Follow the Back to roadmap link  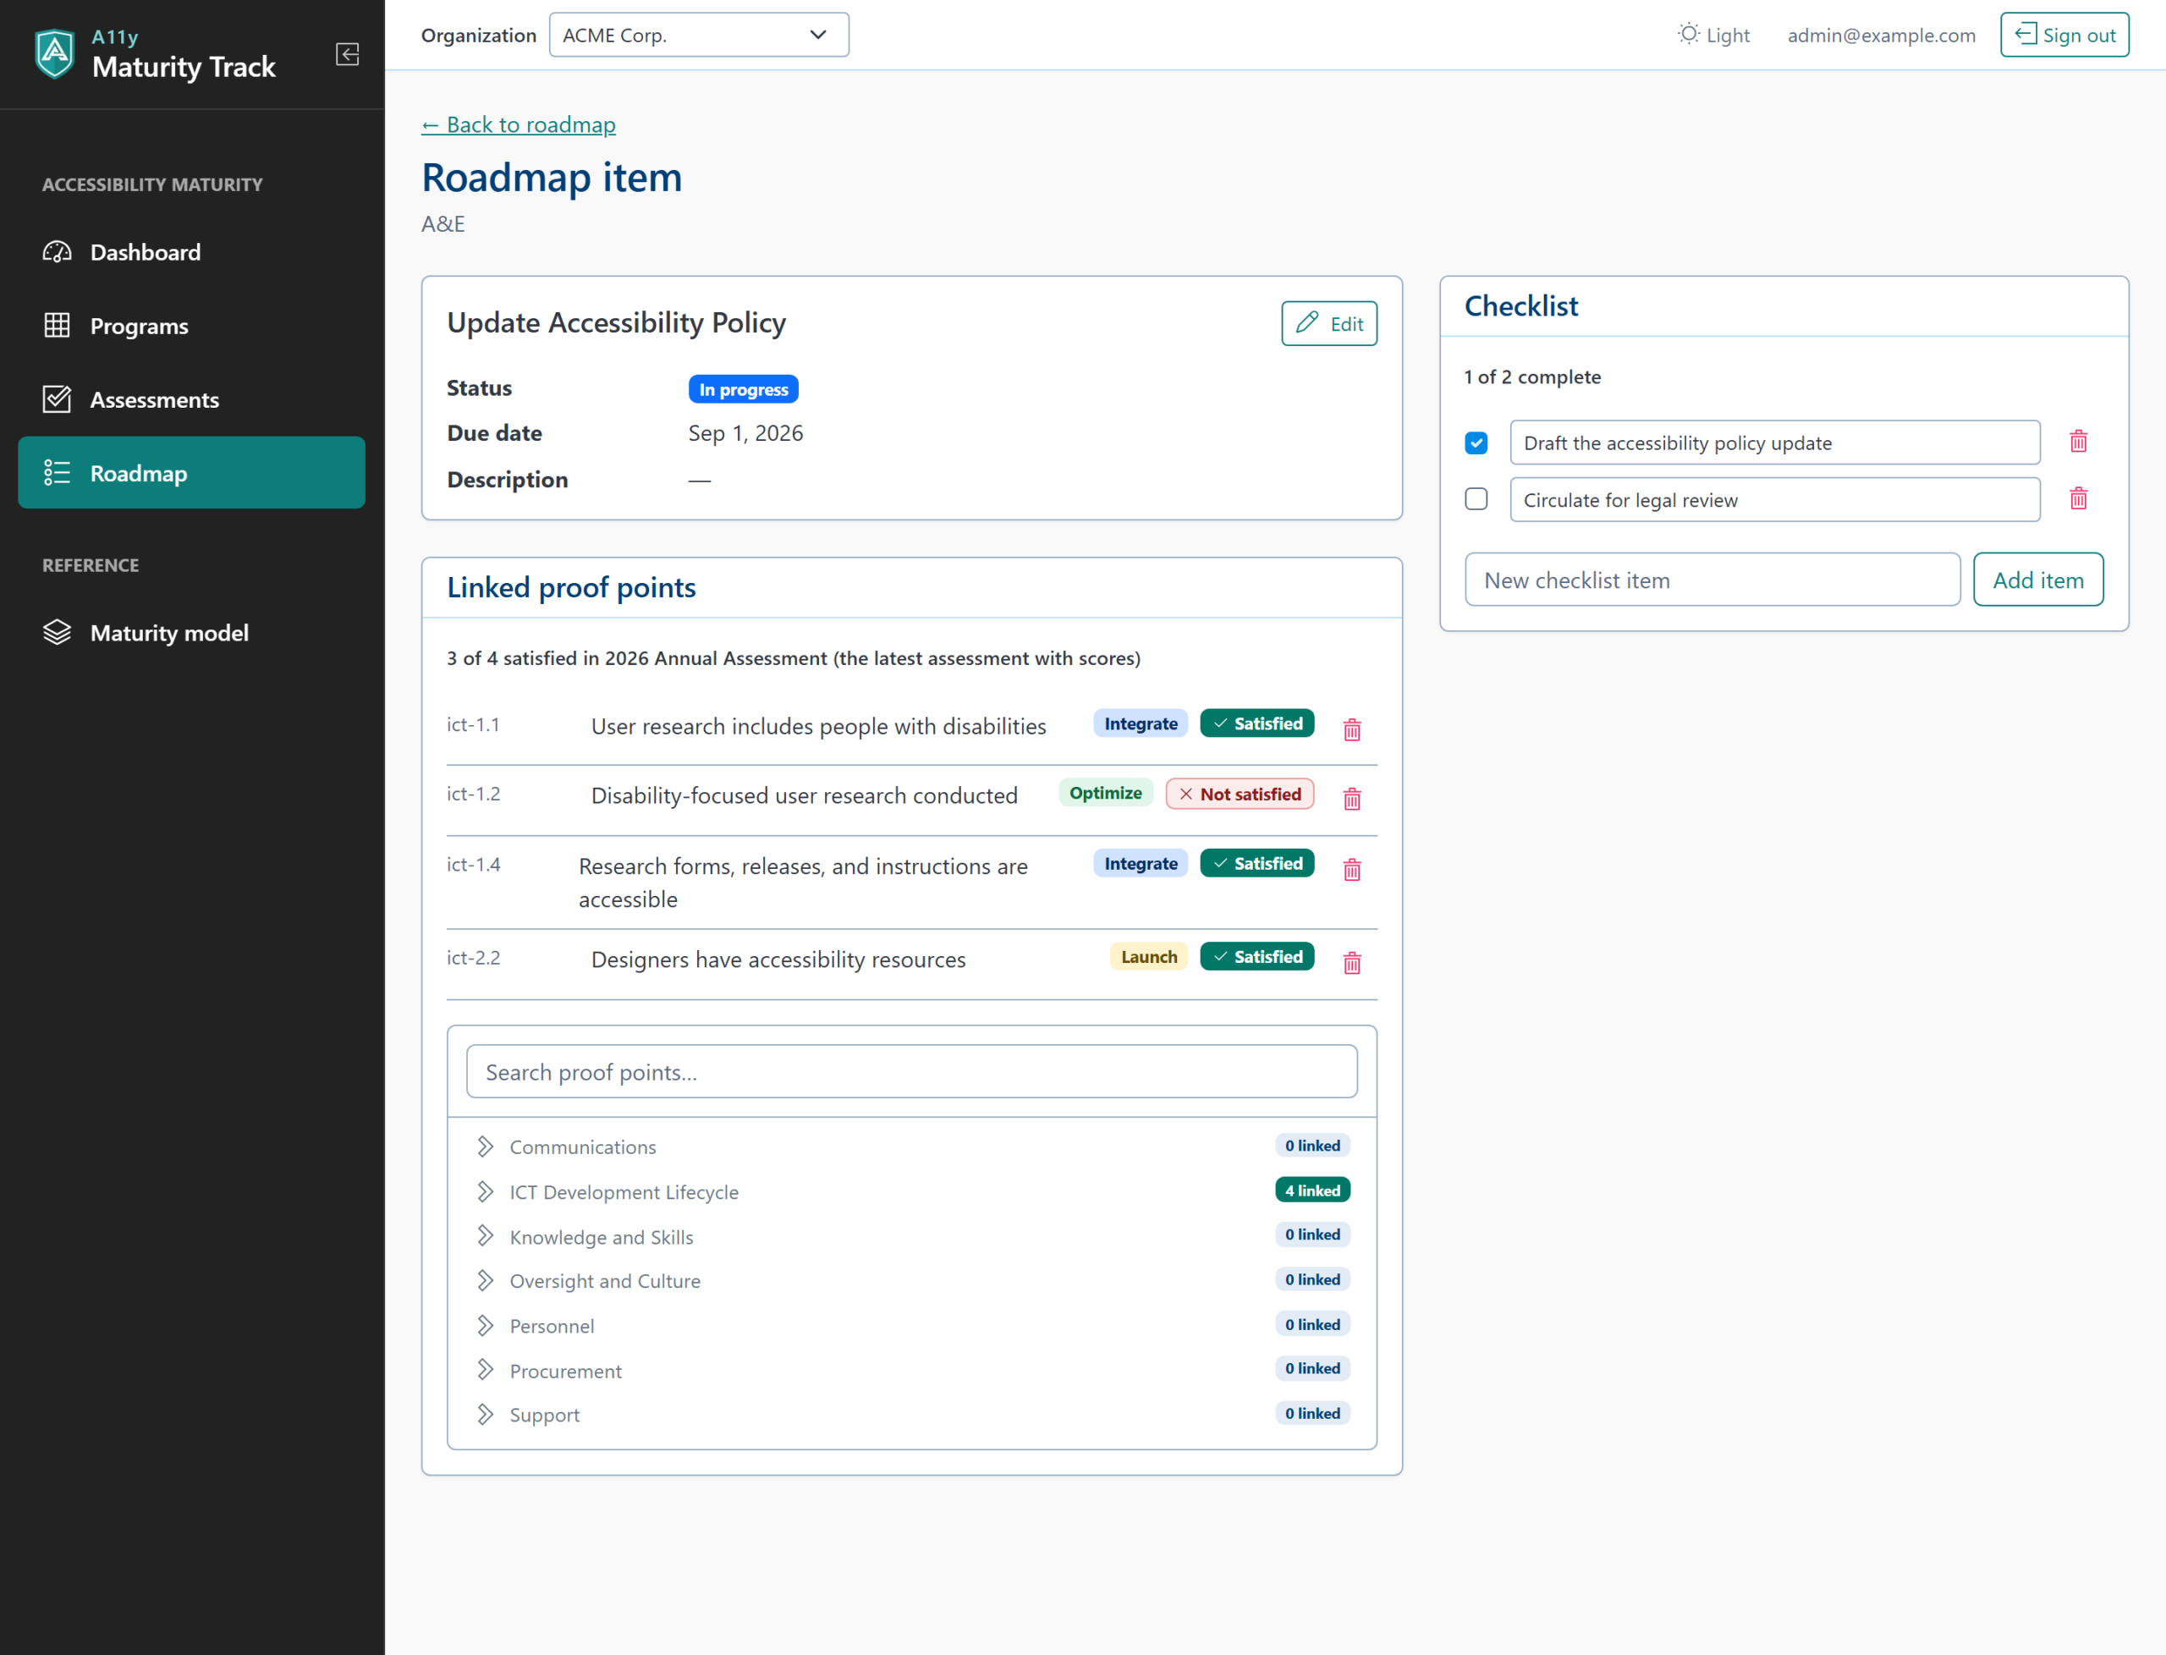518,124
